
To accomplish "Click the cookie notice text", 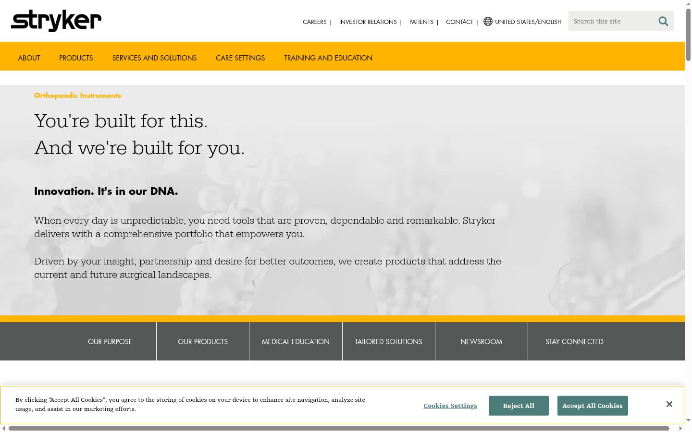I will pos(190,404).
